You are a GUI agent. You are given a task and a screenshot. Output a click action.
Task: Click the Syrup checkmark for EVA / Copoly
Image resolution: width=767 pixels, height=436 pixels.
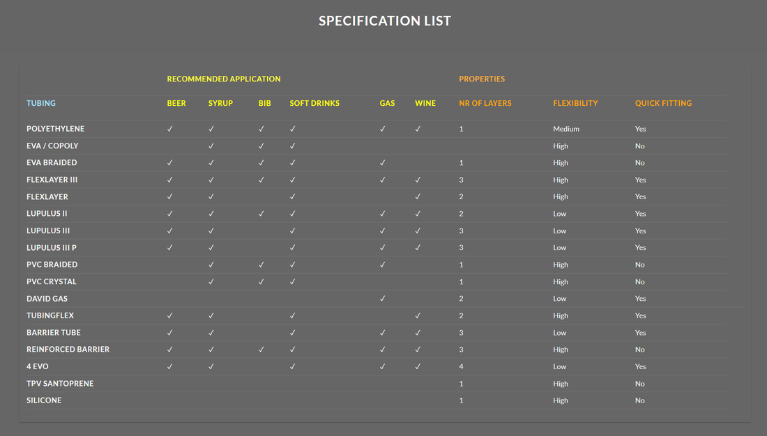pyautogui.click(x=211, y=146)
